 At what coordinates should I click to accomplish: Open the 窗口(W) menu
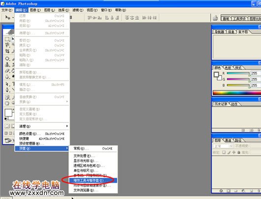[x=106, y=10]
